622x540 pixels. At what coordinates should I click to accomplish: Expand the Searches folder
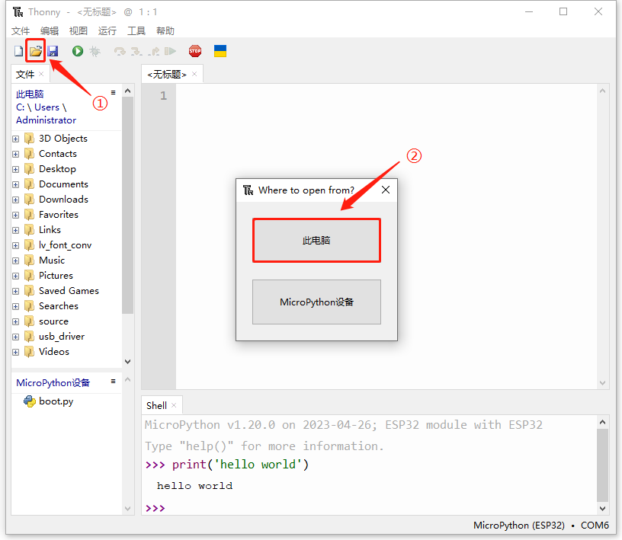[x=15, y=306]
